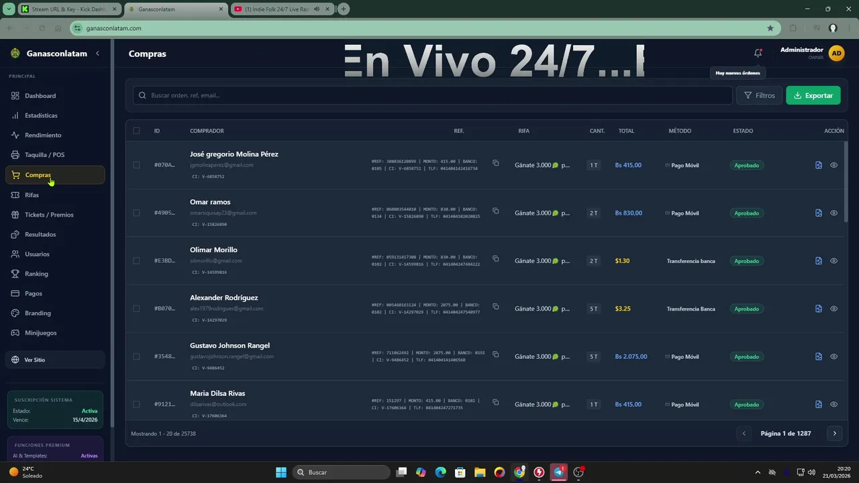The height and width of the screenshot is (483, 859).
Task: Switch to Indie Folk 24/7 Live Radio tab
Action: 281,9
